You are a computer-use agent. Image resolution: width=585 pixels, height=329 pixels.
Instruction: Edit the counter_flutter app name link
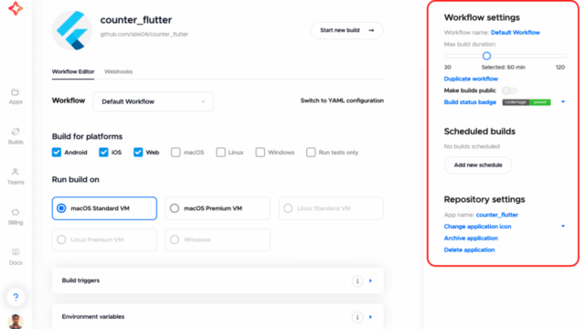(x=497, y=215)
